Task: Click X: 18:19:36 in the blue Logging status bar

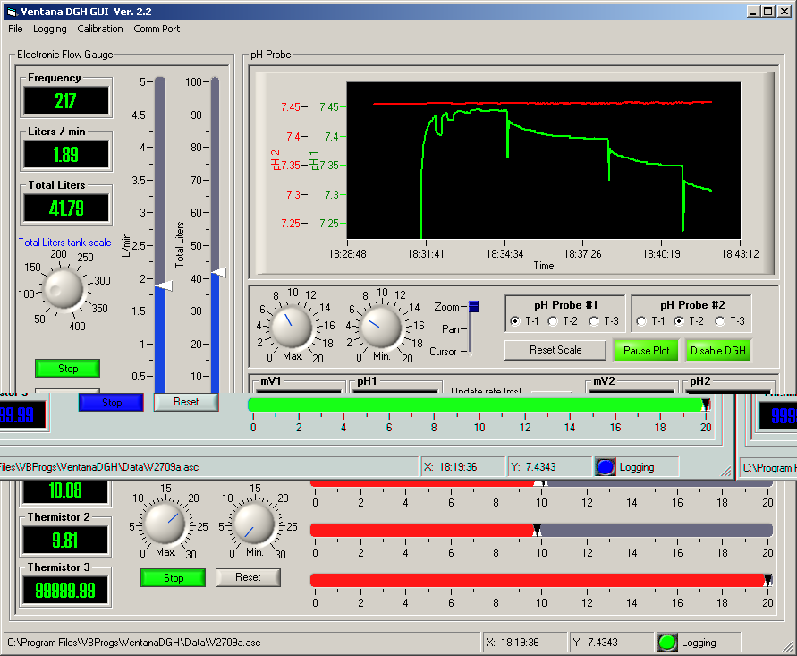Action: click(x=462, y=467)
